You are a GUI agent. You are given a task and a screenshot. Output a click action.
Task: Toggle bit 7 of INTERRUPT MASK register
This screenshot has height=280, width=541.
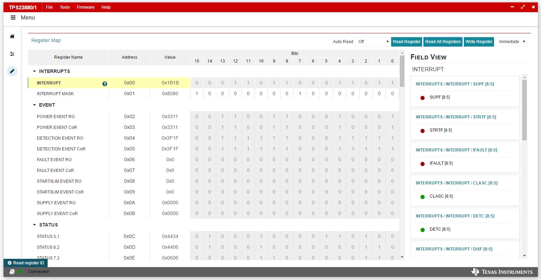[300, 94]
